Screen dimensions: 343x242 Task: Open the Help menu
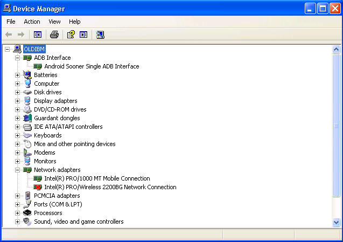coord(75,22)
